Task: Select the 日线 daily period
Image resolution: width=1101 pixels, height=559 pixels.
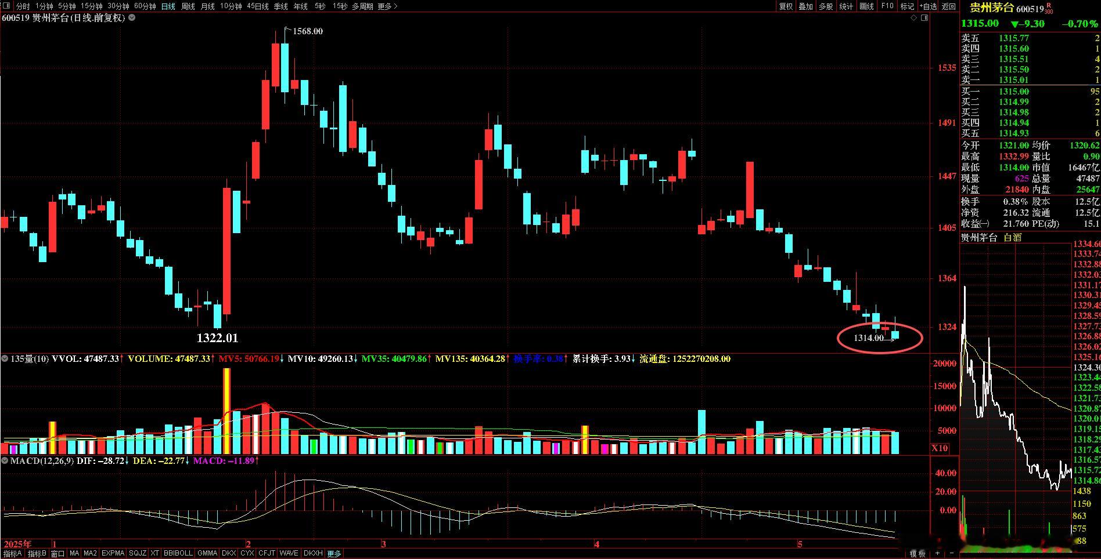Action: pyautogui.click(x=168, y=6)
